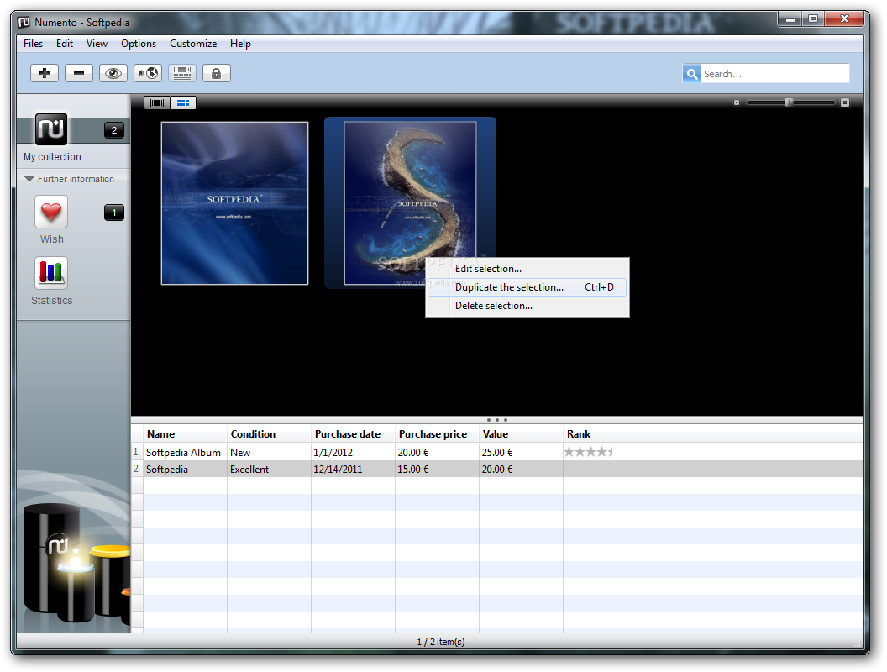Sort by the Name column header

[x=185, y=433]
